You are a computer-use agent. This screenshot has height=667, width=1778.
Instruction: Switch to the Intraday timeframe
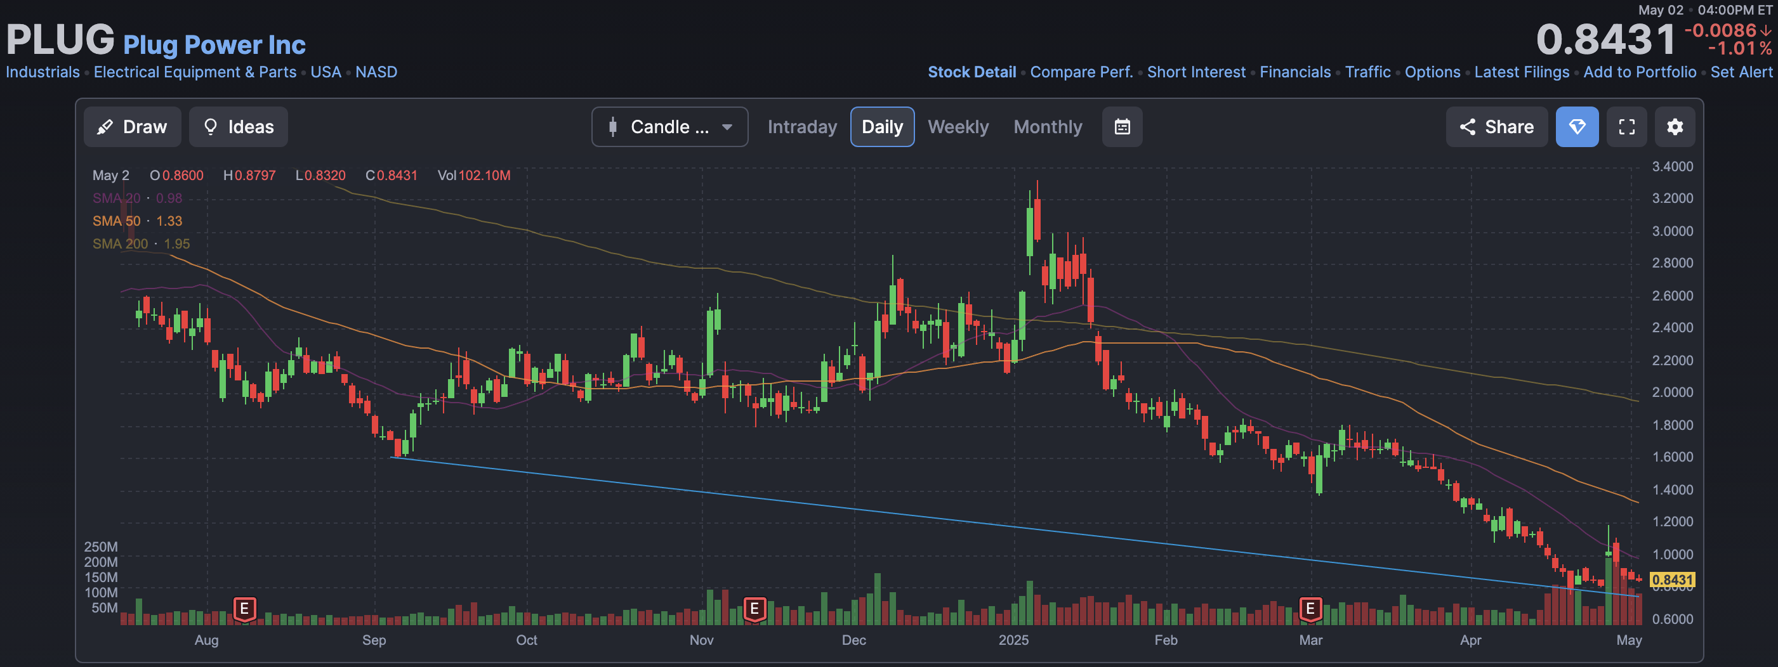coord(802,127)
